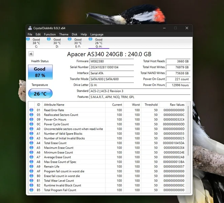The width and height of the screenshot is (224, 203).
Task: Click the Drive Letter field
Action: pyautogui.click(x=111, y=85)
